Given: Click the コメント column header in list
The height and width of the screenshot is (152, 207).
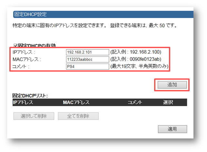Looking at the screenshot, I should pyautogui.click(x=135, y=102).
